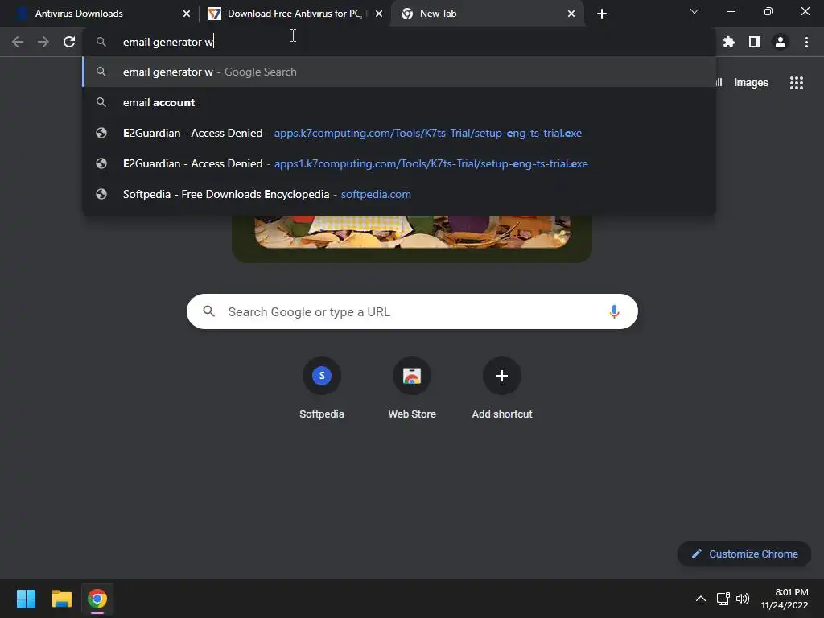This screenshot has height=618, width=824.
Task: Open the apps.k7computing.com E2Guardian suggestion
Action: [x=399, y=133]
